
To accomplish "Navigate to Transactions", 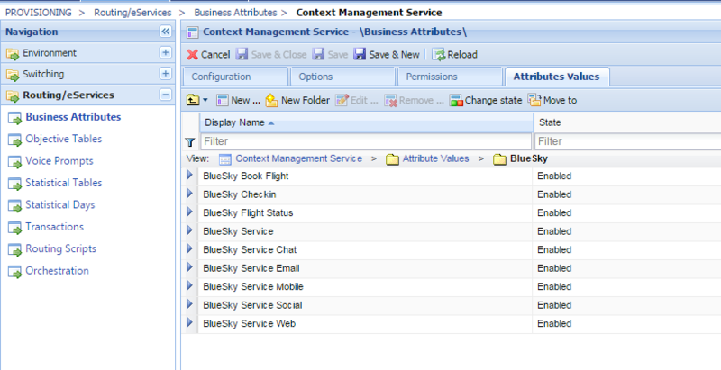I will point(54,227).
